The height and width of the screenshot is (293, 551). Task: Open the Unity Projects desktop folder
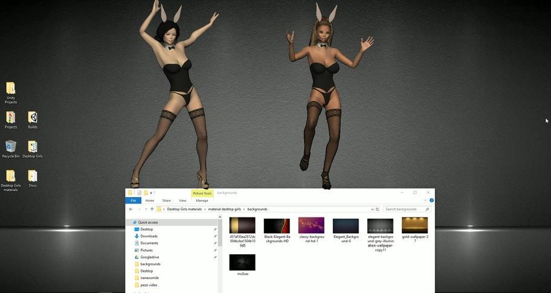point(10,92)
